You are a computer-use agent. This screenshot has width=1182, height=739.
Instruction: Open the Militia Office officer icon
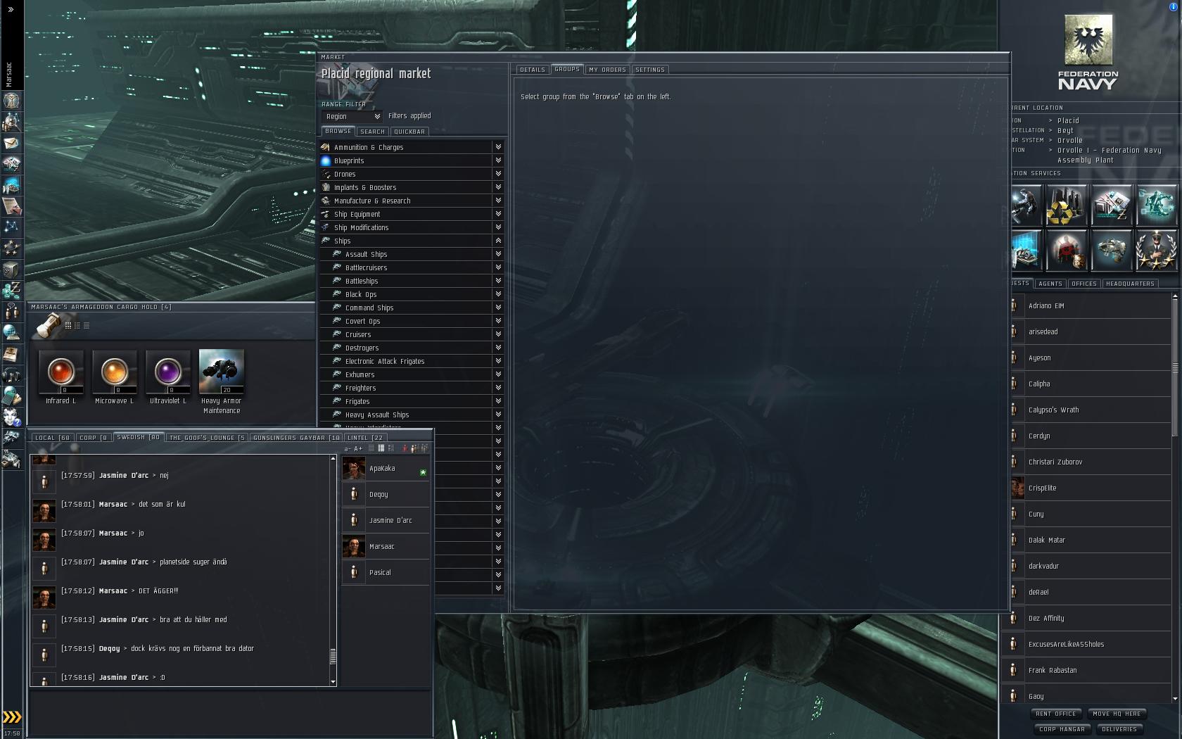pyautogui.click(x=1156, y=250)
